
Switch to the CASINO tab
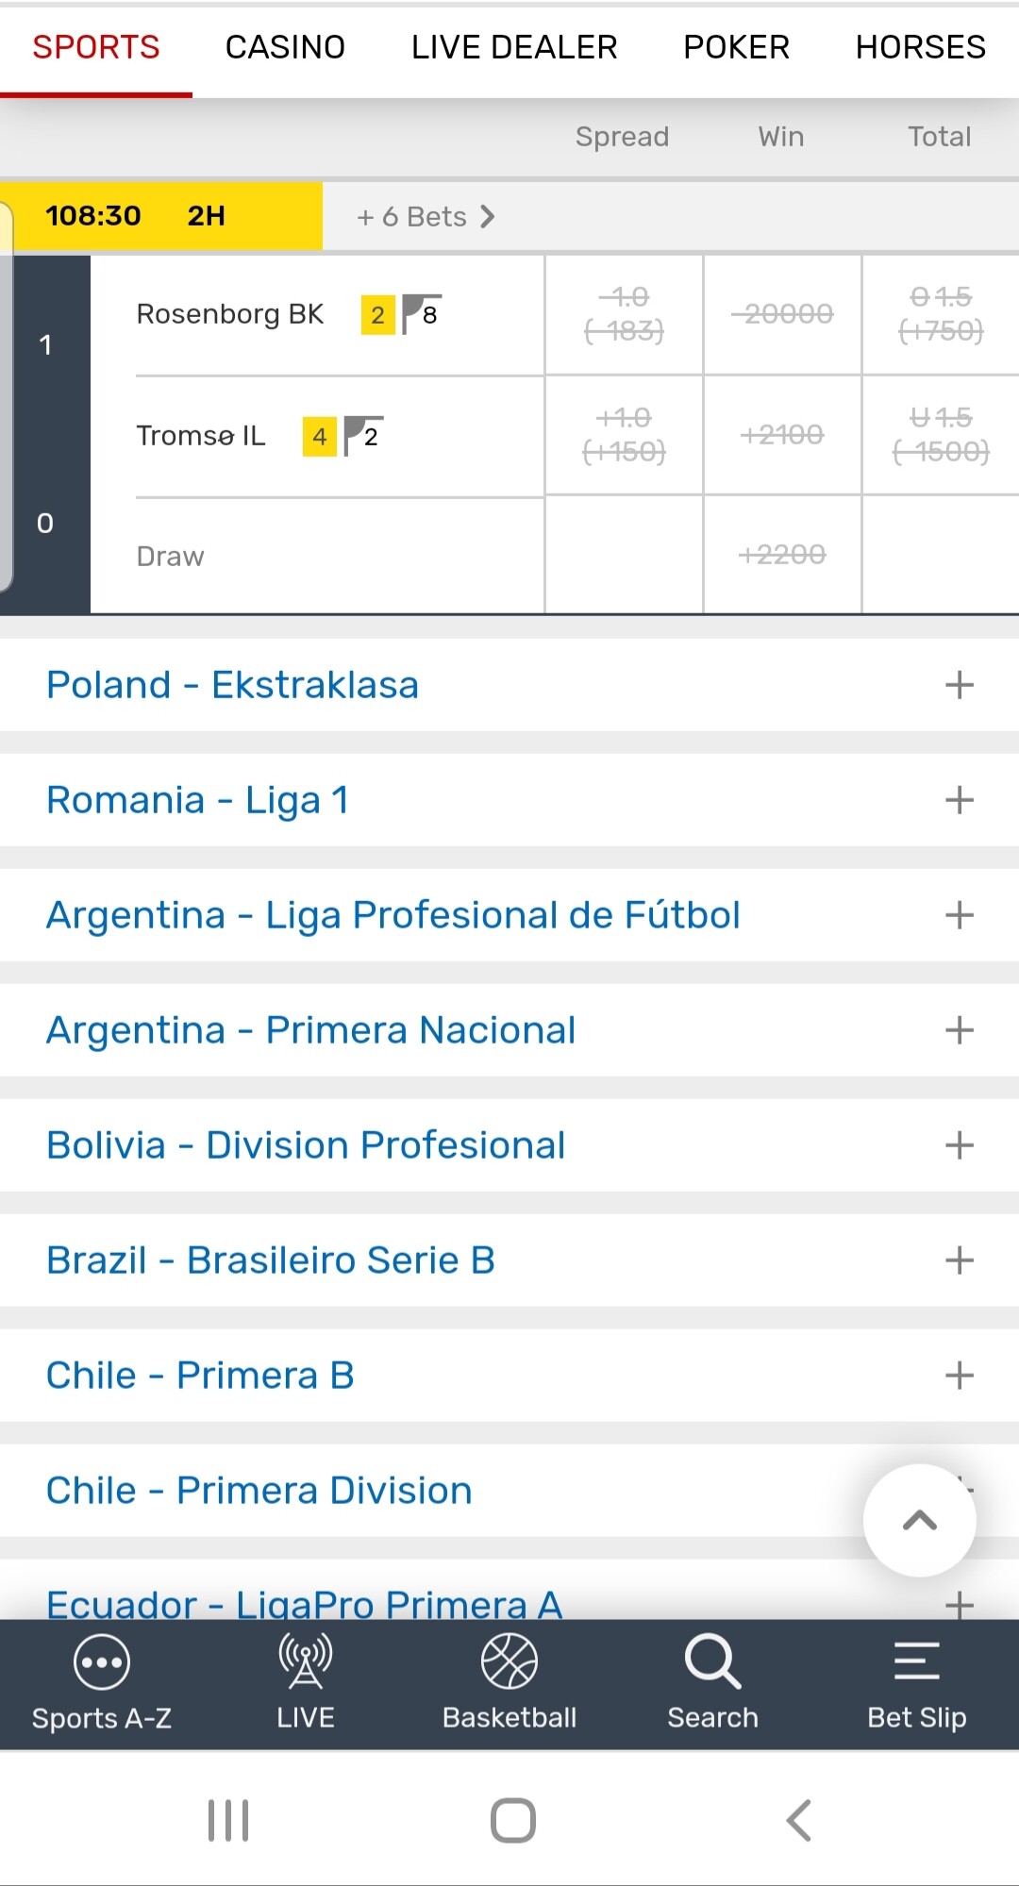pos(285,47)
